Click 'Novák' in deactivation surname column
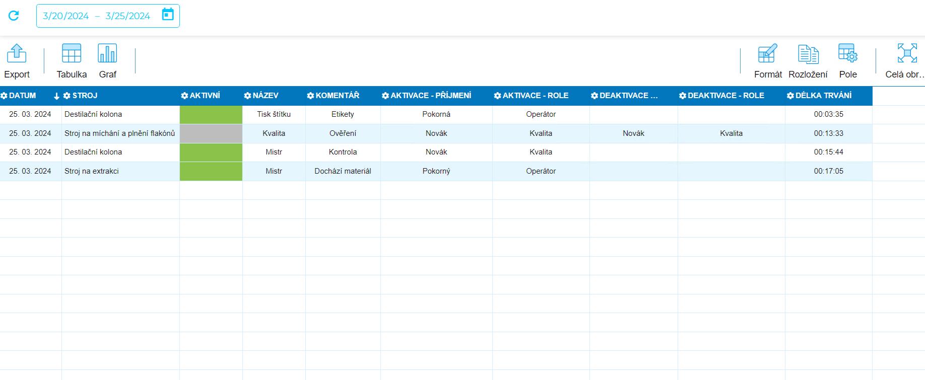 click(633, 133)
